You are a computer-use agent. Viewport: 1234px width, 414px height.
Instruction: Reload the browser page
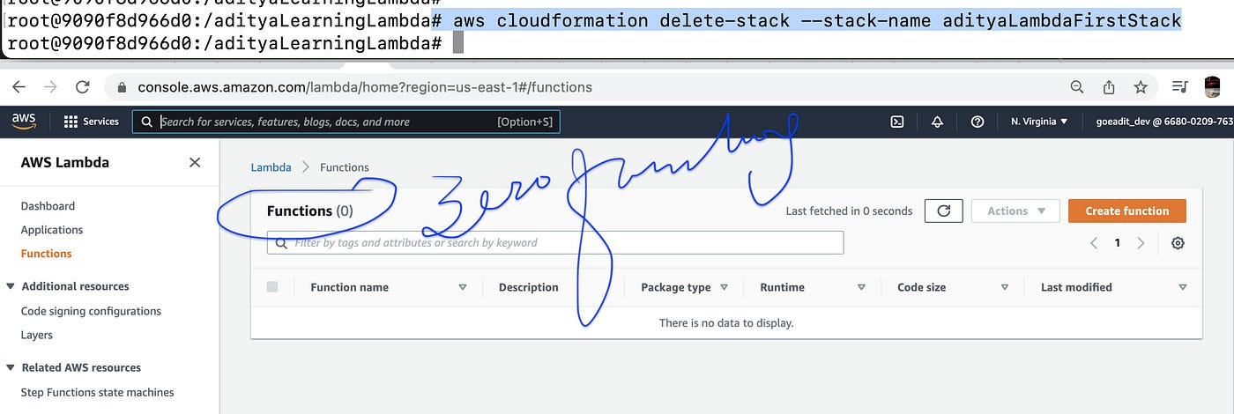click(82, 87)
